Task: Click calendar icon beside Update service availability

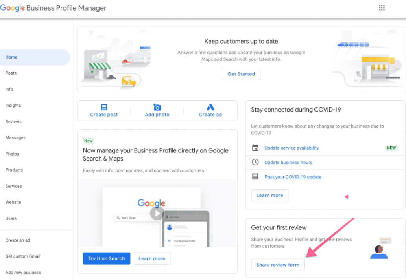Action: tap(255, 148)
